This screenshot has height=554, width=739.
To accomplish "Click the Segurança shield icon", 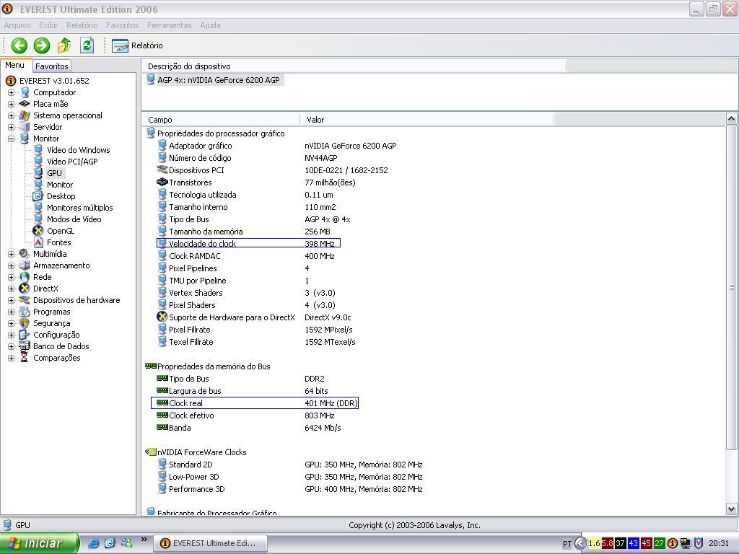I will click(x=25, y=323).
